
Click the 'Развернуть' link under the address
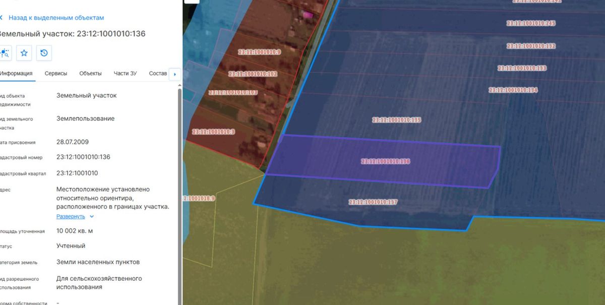click(71, 216)
